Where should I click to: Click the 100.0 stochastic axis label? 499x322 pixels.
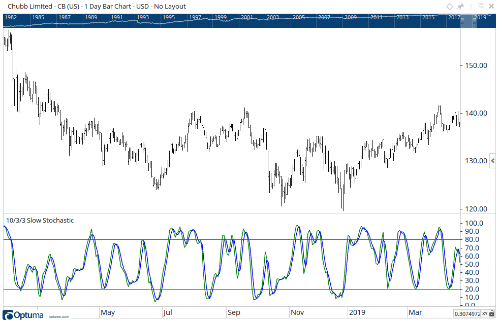(474, 223)
